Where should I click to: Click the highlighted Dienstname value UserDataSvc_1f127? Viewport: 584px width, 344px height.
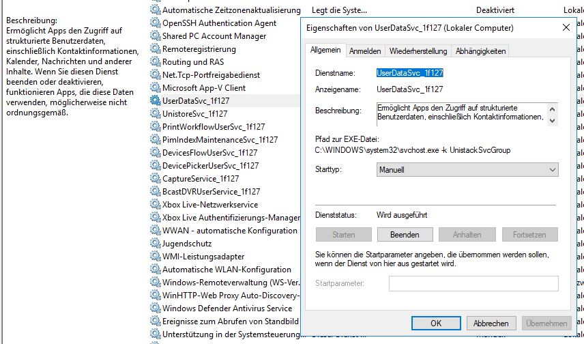click(x=410, y=73)
